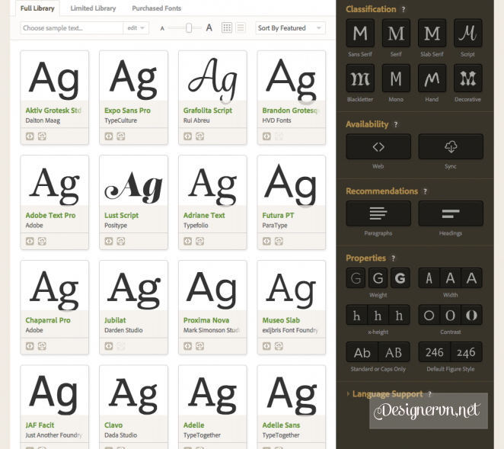Open the Grafolita Script font link
The width and height of the screenshot is (504, 449).
pos(208,111)
